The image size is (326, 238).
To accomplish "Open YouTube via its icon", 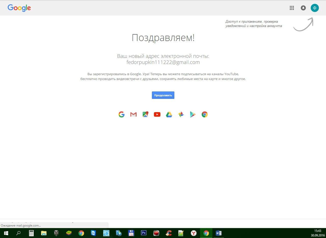I will (x=157, y=114).
